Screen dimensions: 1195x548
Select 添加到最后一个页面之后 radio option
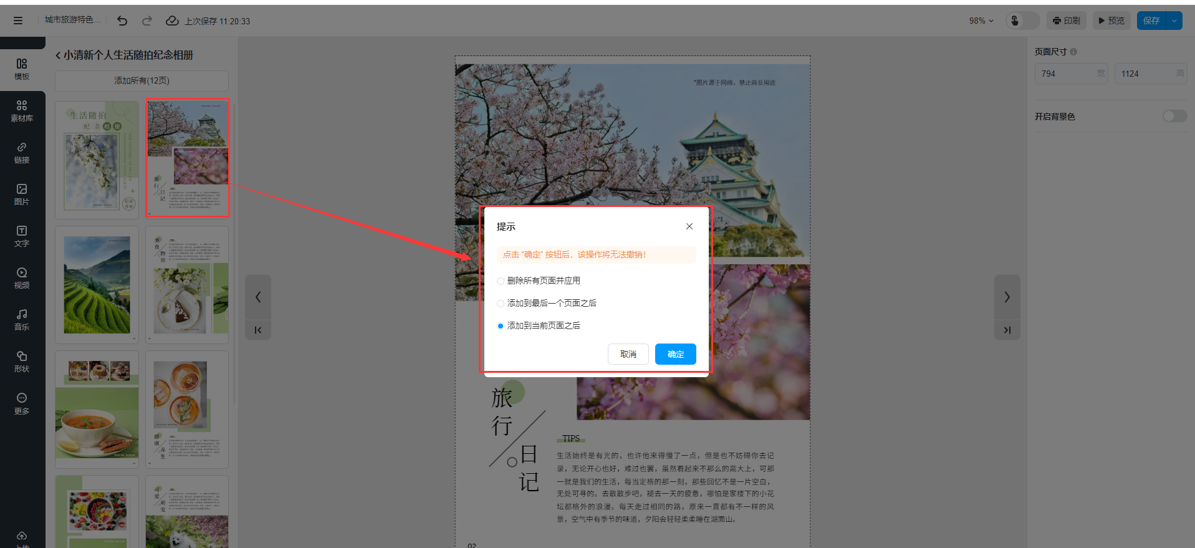point(501,304)
